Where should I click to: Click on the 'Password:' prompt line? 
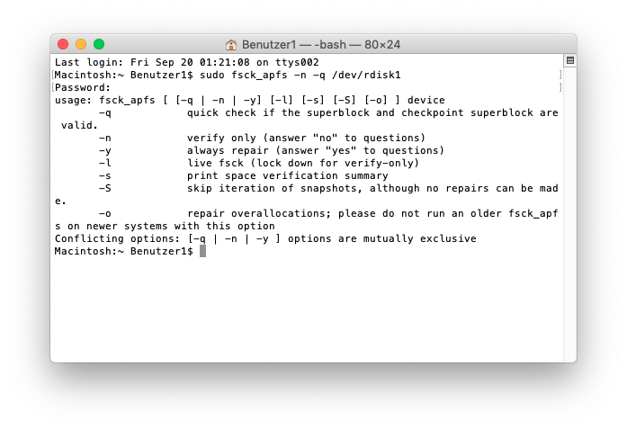[83, 88]
